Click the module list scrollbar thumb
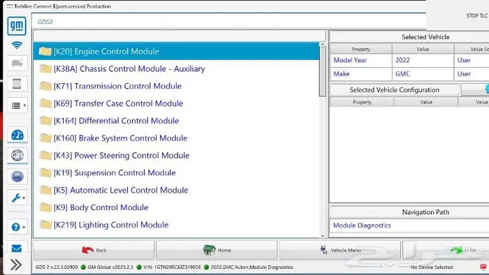 [x=323, y=72]
